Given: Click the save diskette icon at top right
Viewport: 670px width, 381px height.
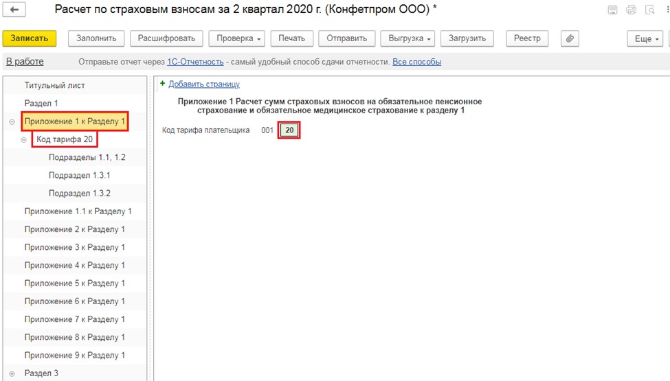Looking at the screenshot, I should [612, 10].
